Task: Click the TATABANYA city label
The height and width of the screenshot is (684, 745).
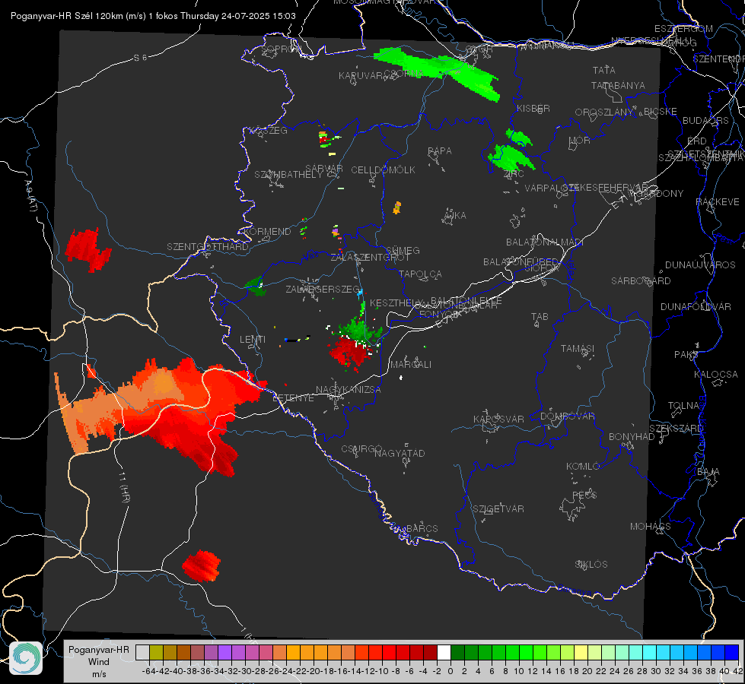Action: click(618, 86)
